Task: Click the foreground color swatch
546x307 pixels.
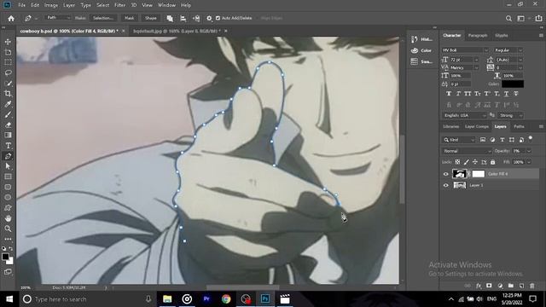Action: 5,257
